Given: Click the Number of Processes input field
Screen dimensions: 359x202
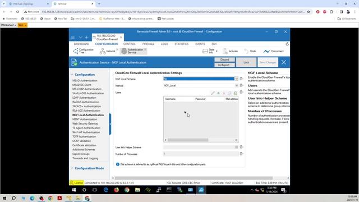Looking at the screenshot, I should coord(201,154).
